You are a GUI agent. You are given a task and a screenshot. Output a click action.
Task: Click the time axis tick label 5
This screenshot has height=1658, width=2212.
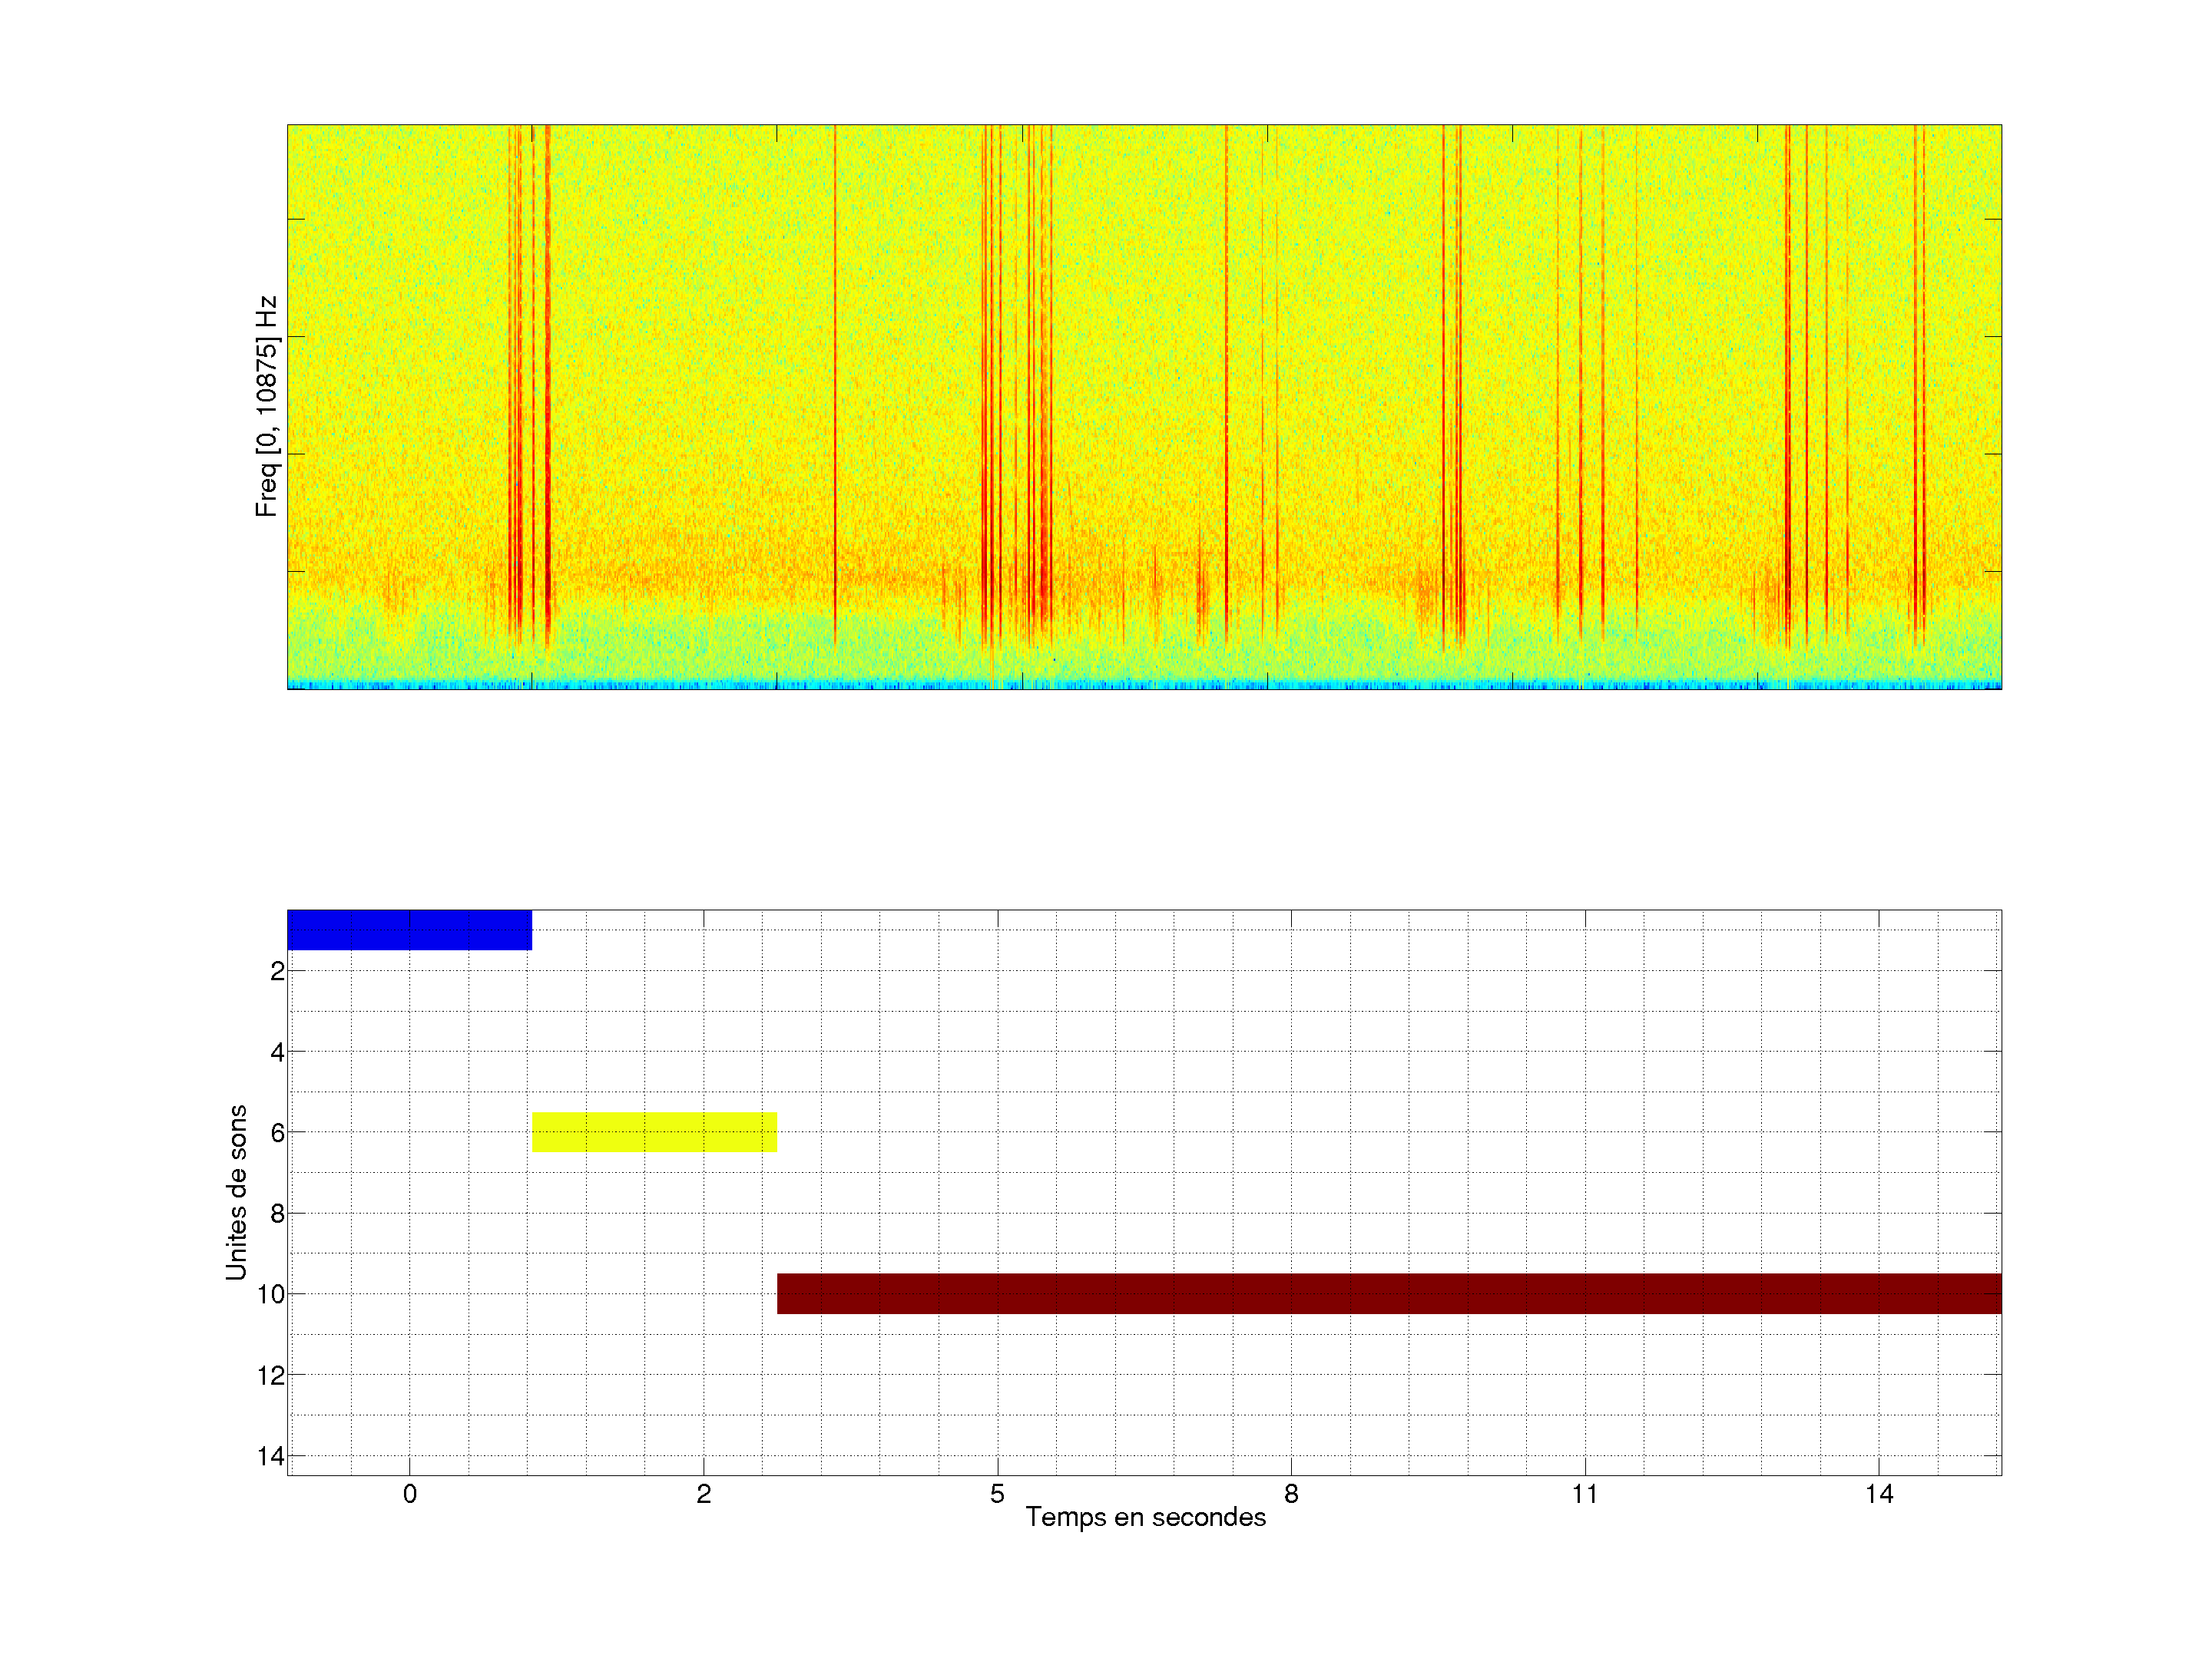point(997,1494)
